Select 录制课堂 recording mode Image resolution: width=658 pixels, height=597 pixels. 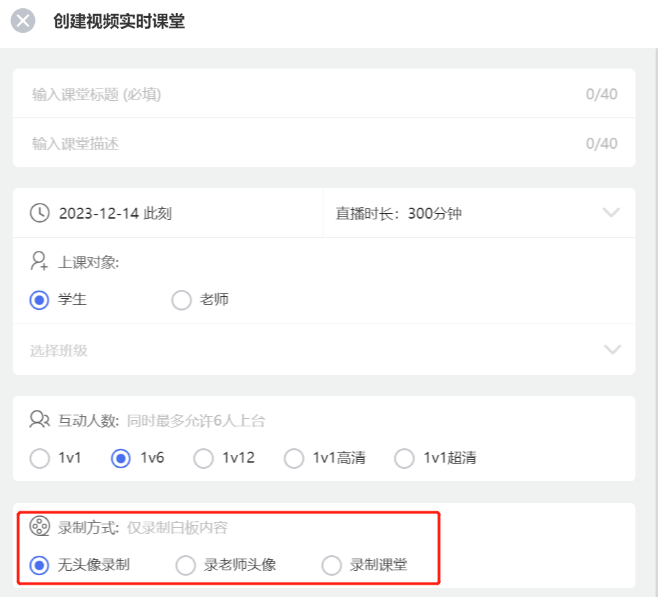point(332,565)
